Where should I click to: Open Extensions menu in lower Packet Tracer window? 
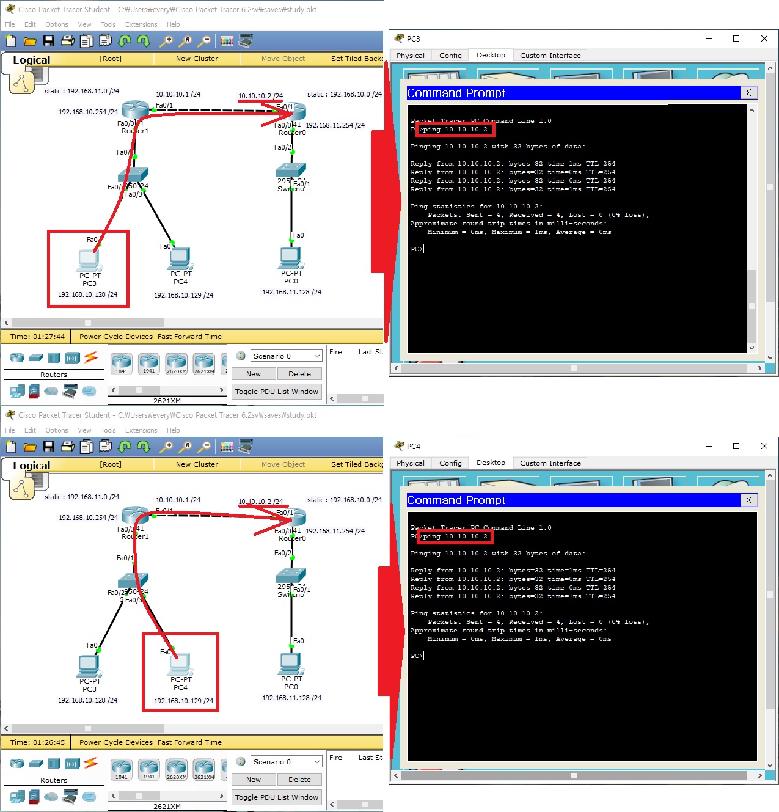tap(141, 430)
